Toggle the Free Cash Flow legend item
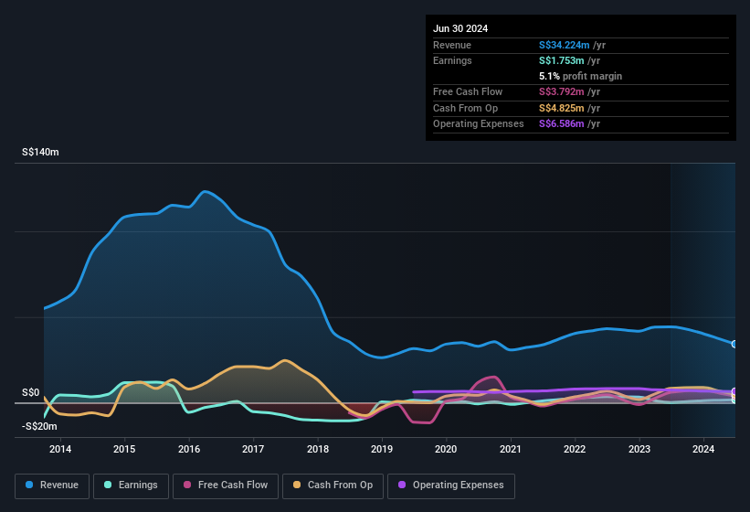750x512 pixels. click(226, 485)
